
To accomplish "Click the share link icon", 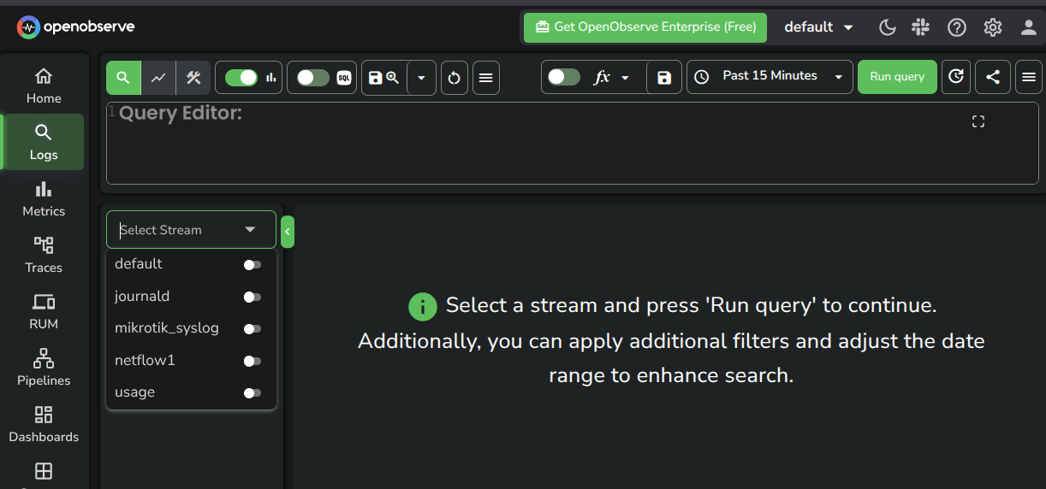I will coord(993,77).
